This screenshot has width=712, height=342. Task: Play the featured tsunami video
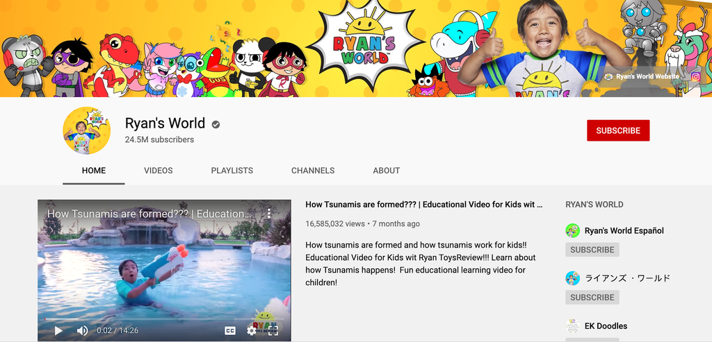[58, 331]
